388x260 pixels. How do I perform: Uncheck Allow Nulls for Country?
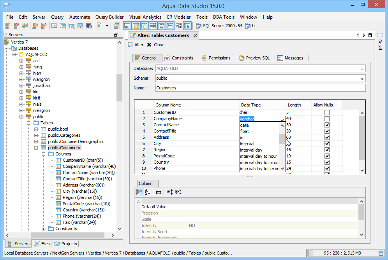327,162
